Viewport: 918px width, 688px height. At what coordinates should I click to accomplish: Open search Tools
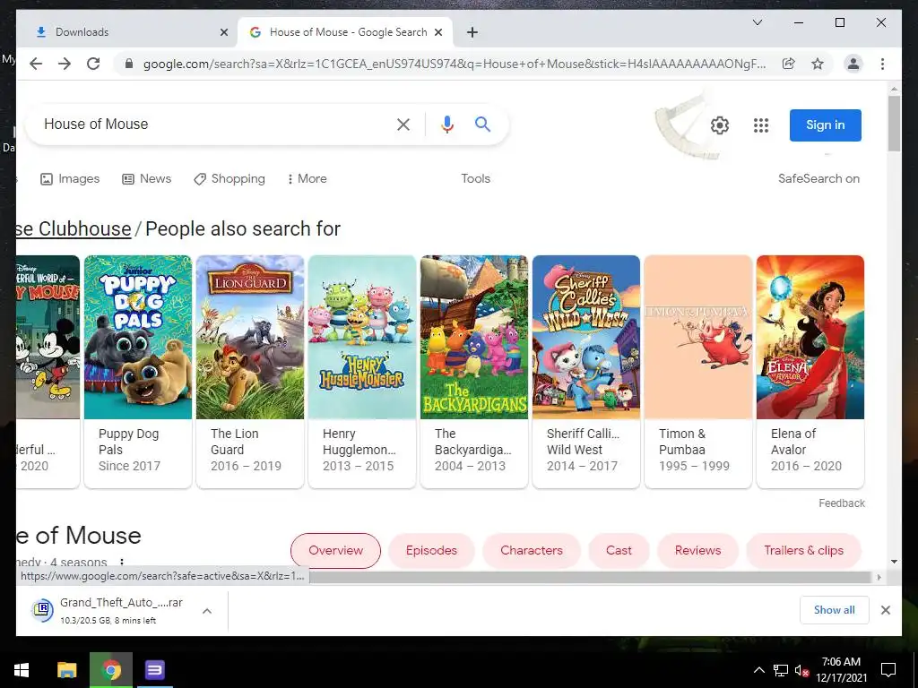tap(475, 179)
